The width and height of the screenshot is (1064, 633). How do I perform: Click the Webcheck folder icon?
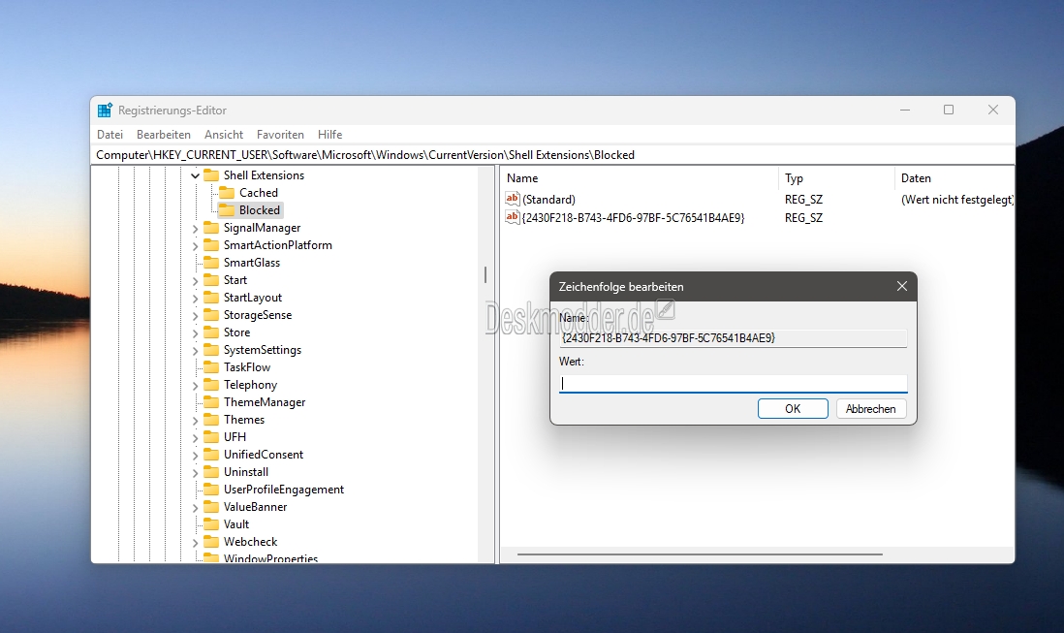click(211, 542)
